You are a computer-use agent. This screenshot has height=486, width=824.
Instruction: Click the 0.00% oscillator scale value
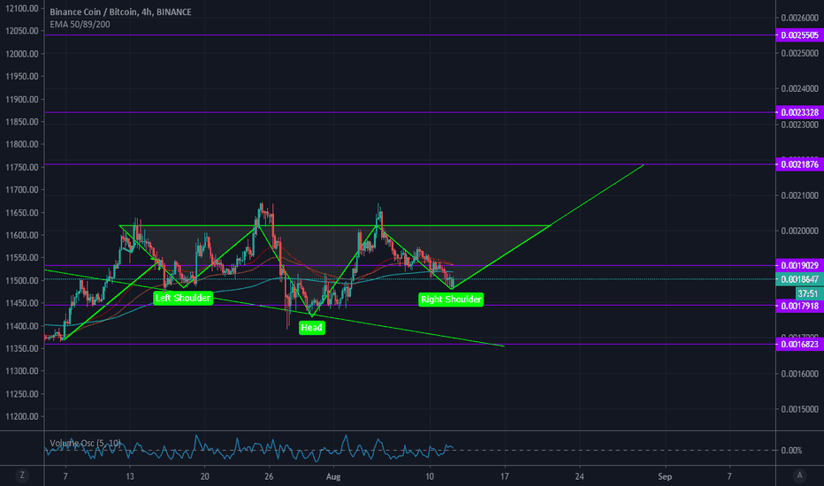792,451
